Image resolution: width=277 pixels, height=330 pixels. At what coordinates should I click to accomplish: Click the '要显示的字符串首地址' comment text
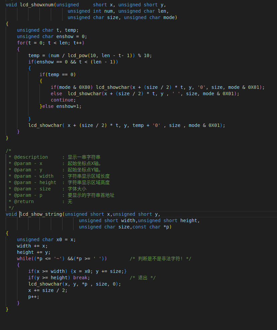click(x=91, y=195)
